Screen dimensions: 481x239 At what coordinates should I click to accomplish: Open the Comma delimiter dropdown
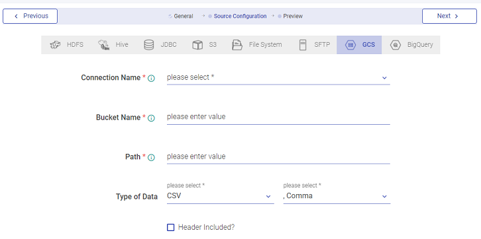[337, 196]
